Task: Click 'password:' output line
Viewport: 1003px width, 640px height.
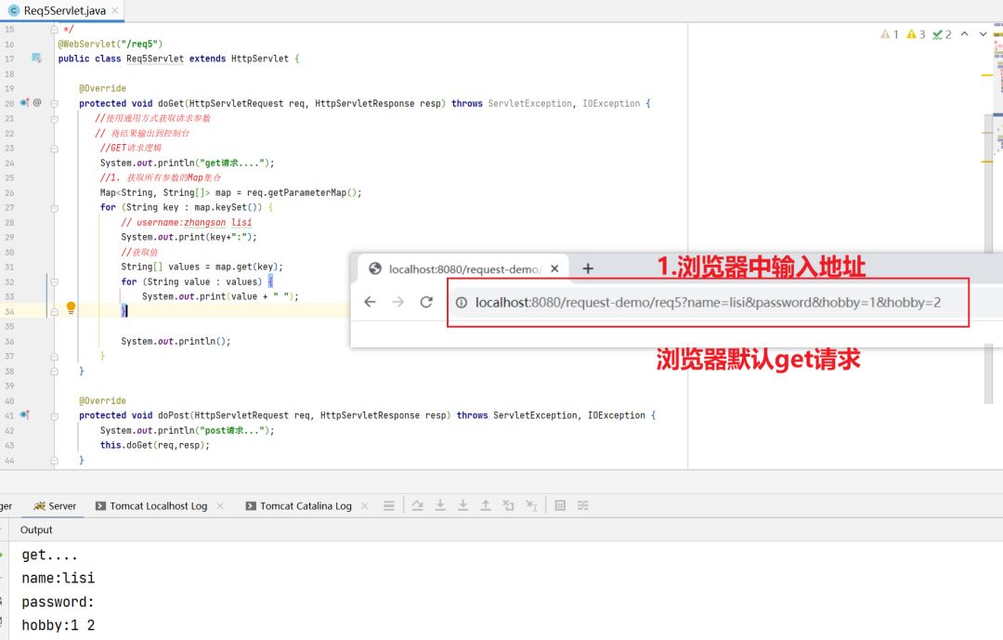Action: coord(58,602)
